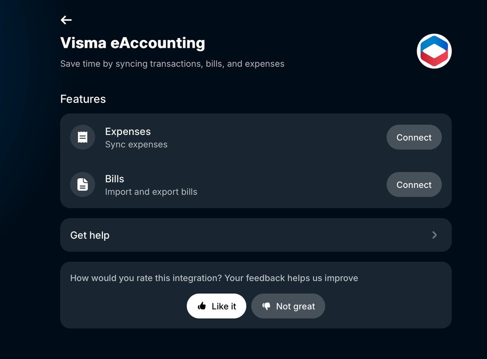The width and height of the screenshot is (487, 359).
Task: Click the thumbs-down icon
Action: coord(266,306)
